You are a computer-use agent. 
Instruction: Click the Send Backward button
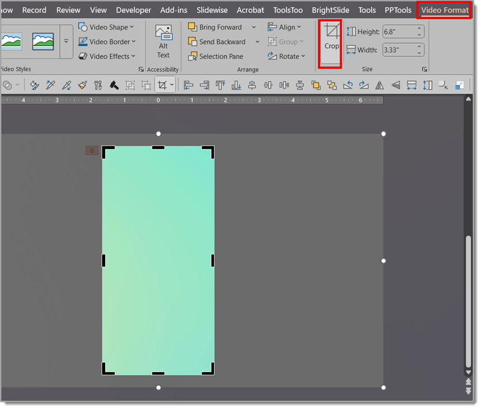click(217, 42)
